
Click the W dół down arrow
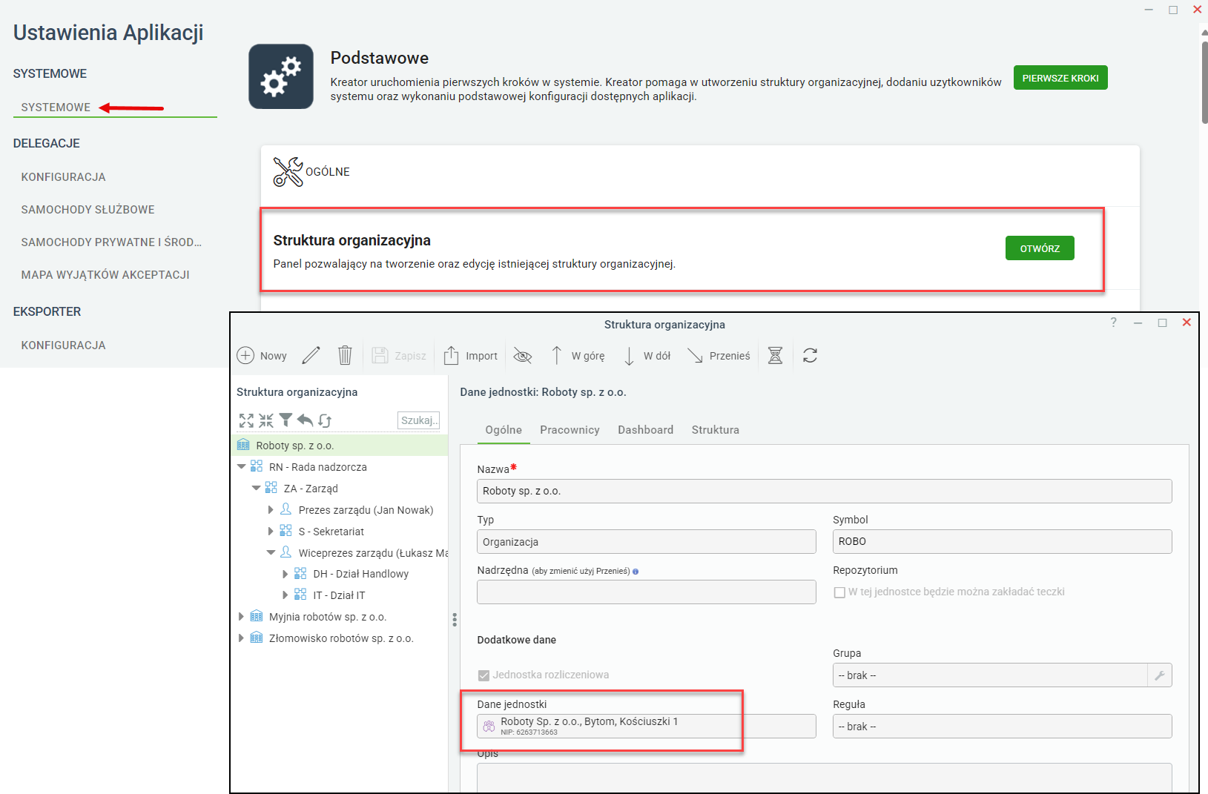[629, 356]
